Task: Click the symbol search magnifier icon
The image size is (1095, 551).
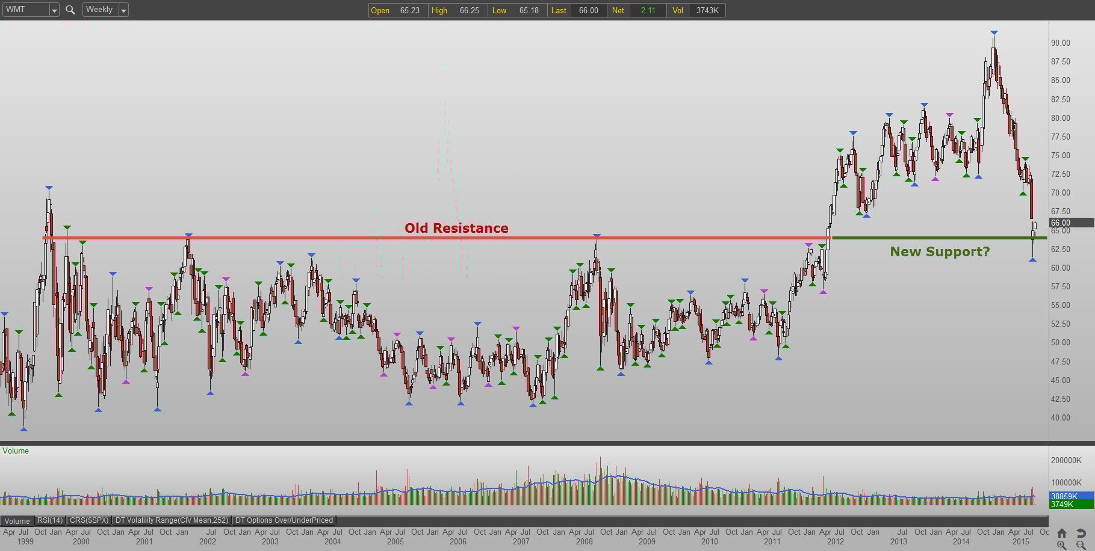Action: (70, 10)
